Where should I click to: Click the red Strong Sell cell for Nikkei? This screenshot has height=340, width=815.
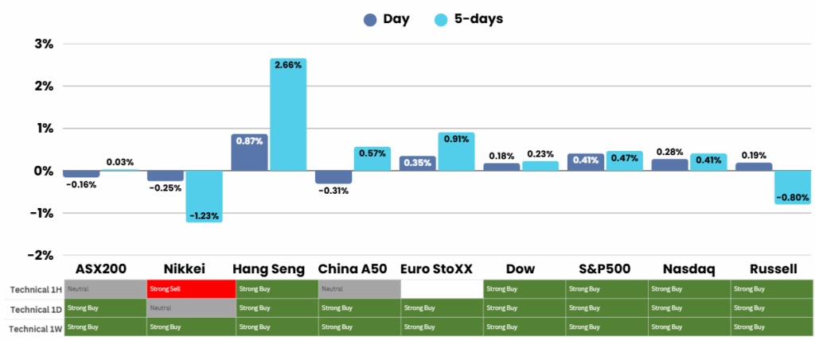pos(191,288)
